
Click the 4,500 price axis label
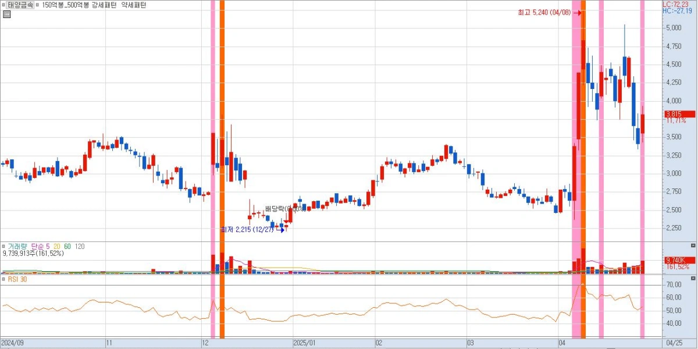tap(674, 65)
